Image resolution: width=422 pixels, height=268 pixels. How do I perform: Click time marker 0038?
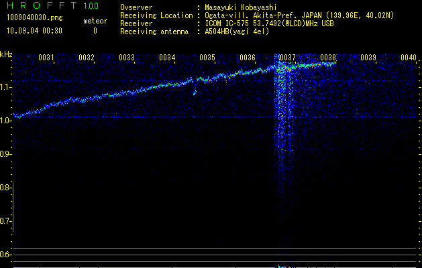(328, 57)
